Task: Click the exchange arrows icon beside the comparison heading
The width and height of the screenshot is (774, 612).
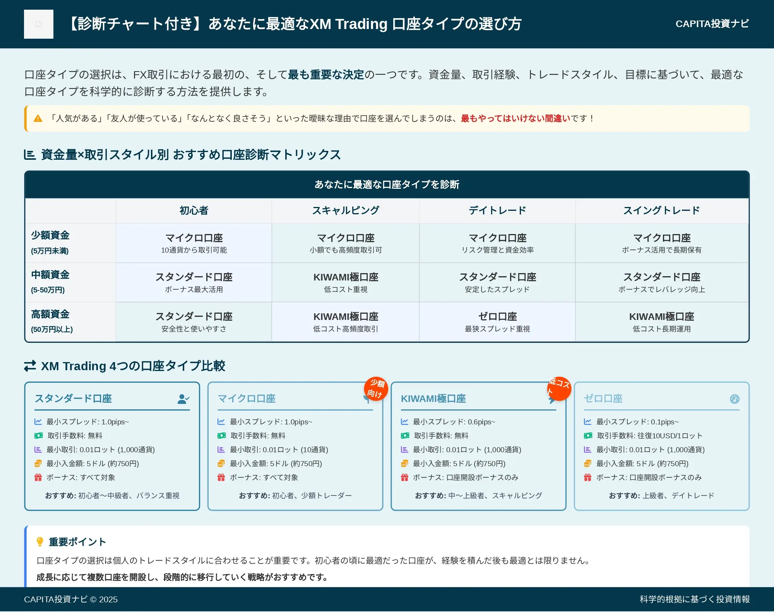Action: [x=30, y=366]
